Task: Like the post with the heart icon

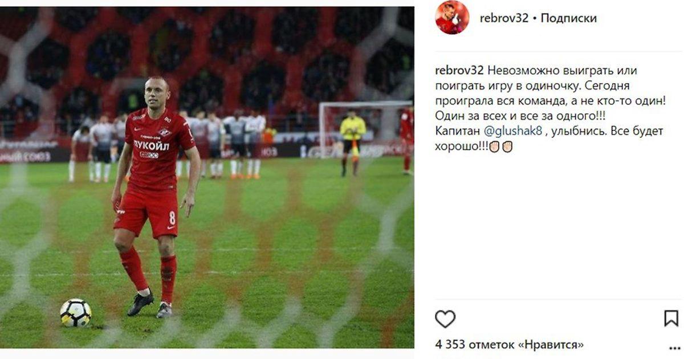Action: tap(445, 319)
